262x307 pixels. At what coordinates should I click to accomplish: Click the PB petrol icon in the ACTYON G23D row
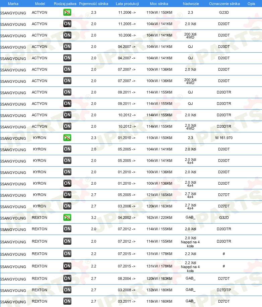(67, 12)
